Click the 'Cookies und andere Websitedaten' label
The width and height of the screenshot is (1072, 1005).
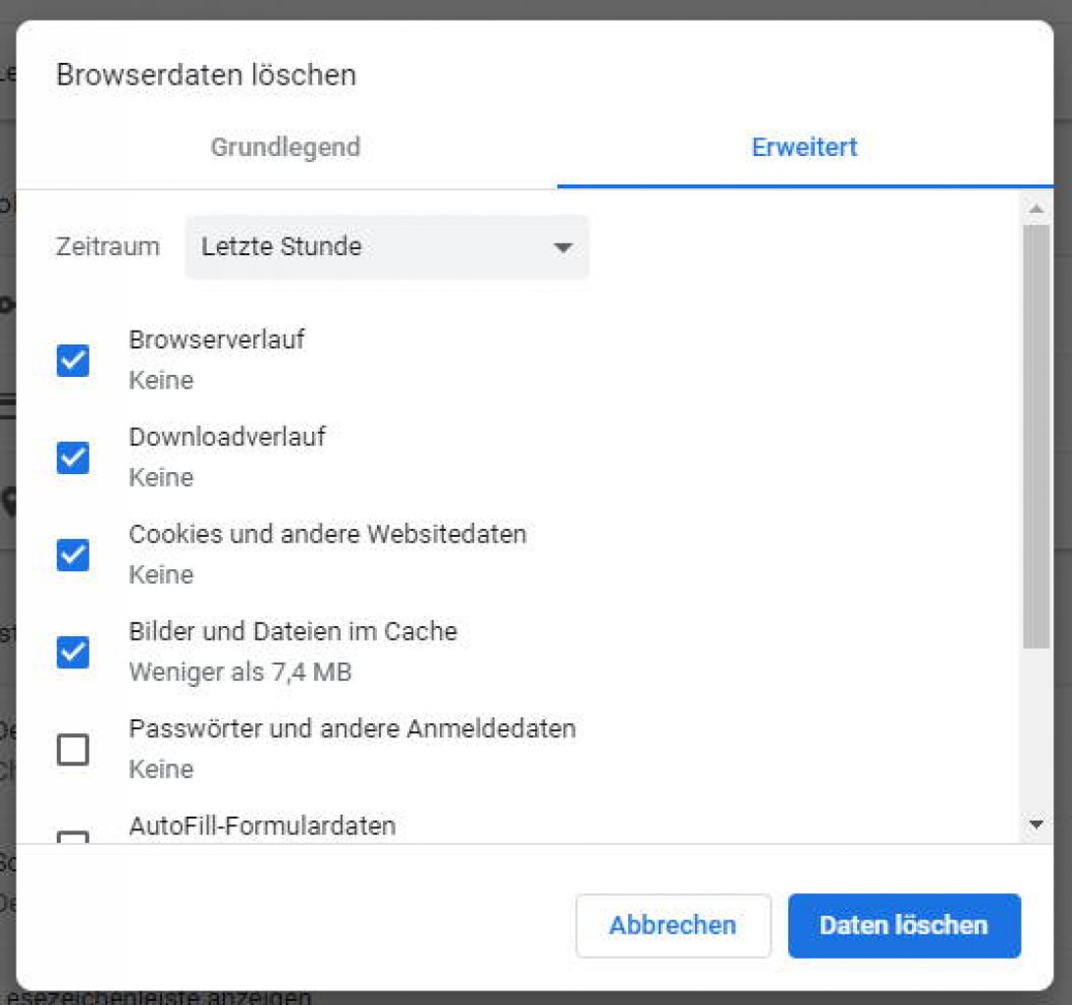point(328,534)
